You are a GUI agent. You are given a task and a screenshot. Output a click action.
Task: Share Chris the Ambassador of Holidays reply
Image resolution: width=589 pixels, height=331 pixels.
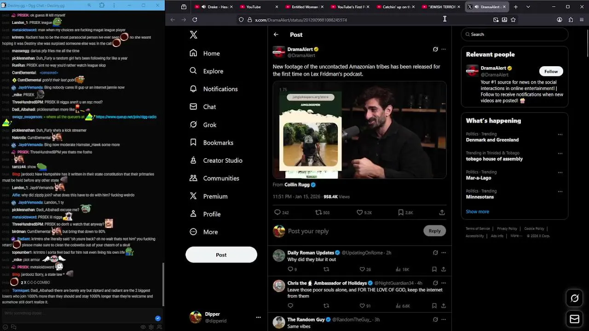pos(444,306)
